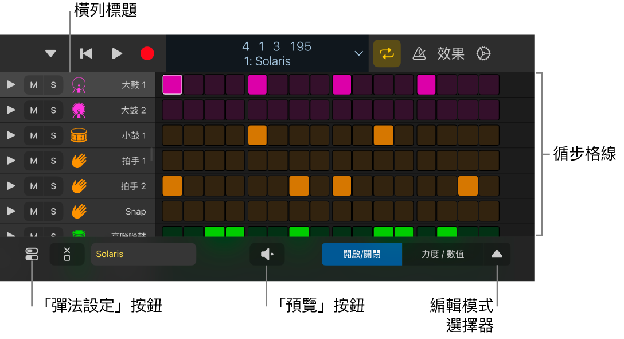Select the Snap row label
624x339 pixels.
click(136, 211)
